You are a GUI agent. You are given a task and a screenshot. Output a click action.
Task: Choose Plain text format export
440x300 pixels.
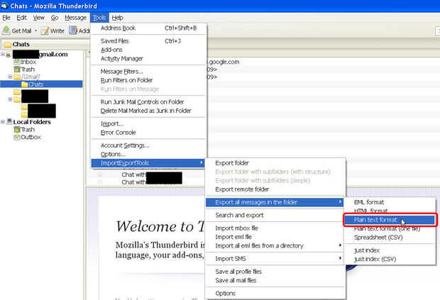390,220
